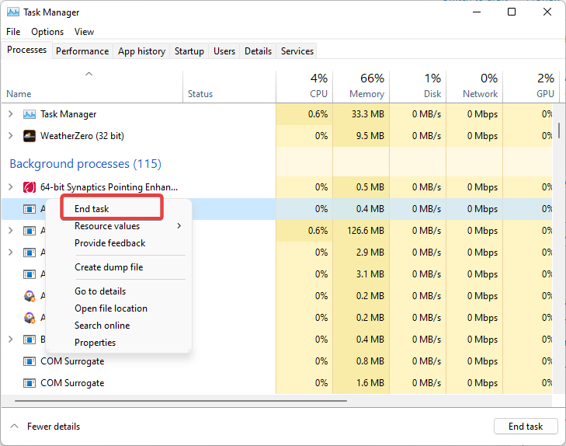The height and width of the screenshot is (446, 566).
Task: Click the WeatherZero app icon
Action: [30, 136]
